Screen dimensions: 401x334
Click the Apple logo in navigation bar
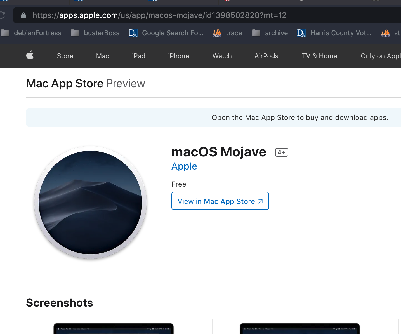coord(30,55)
